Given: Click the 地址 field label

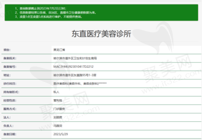Looking at the screenshot, I should coord(7,75).
